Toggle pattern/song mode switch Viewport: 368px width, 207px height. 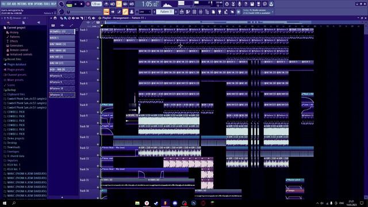69,4
